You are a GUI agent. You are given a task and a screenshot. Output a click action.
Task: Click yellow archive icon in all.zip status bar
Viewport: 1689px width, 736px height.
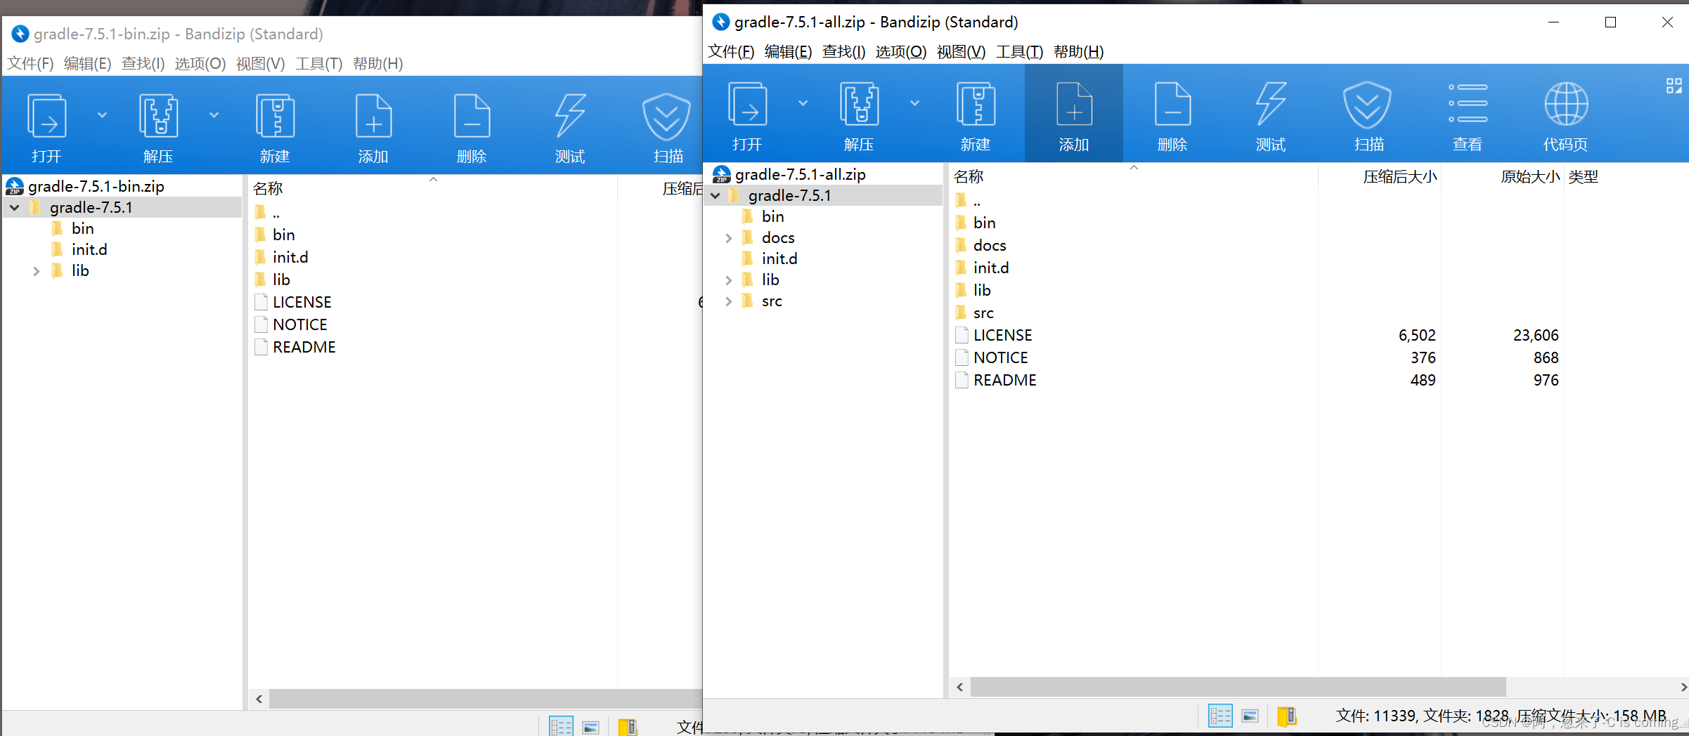tap(1286, 716)
